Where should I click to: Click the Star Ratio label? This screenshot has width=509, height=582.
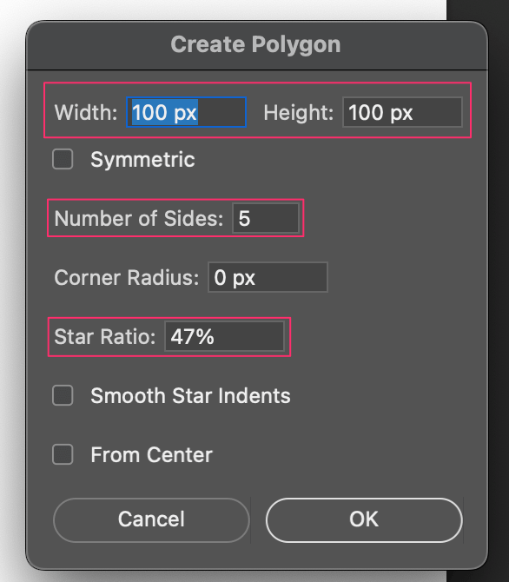point(105,337)
